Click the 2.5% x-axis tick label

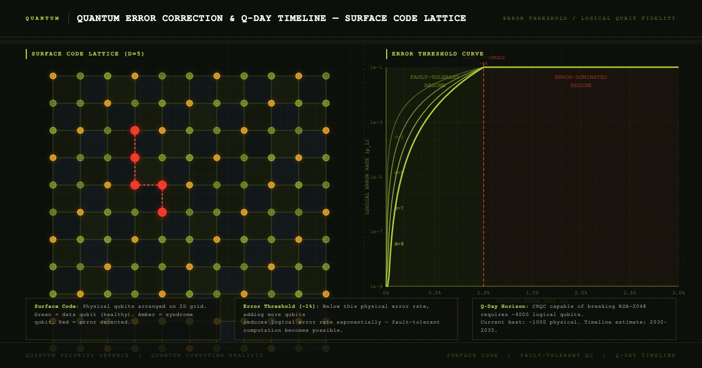tap(630, 293)
